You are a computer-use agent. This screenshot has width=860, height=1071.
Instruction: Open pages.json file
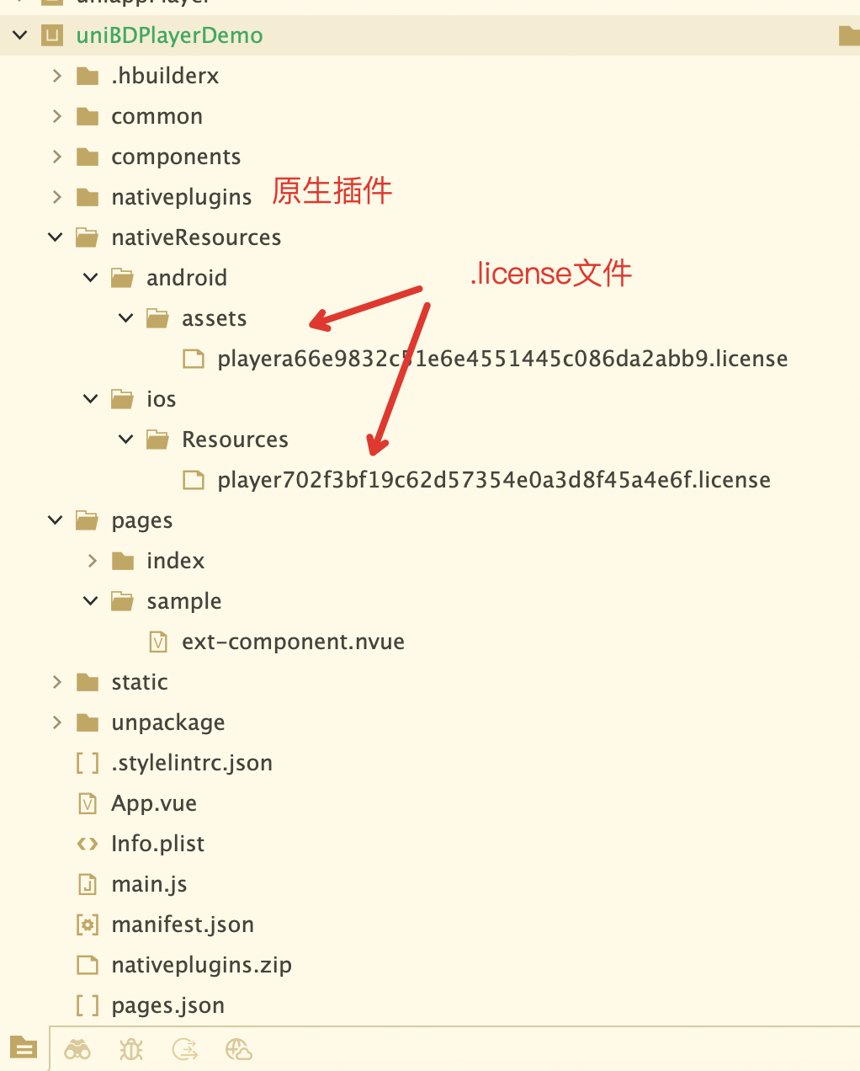click(167, 1005)
